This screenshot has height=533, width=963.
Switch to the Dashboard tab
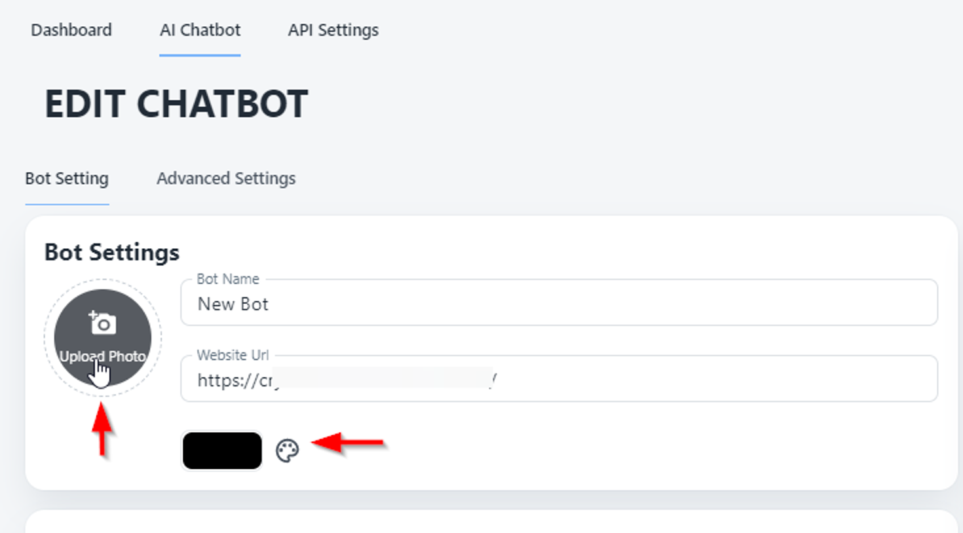point(71,29)
